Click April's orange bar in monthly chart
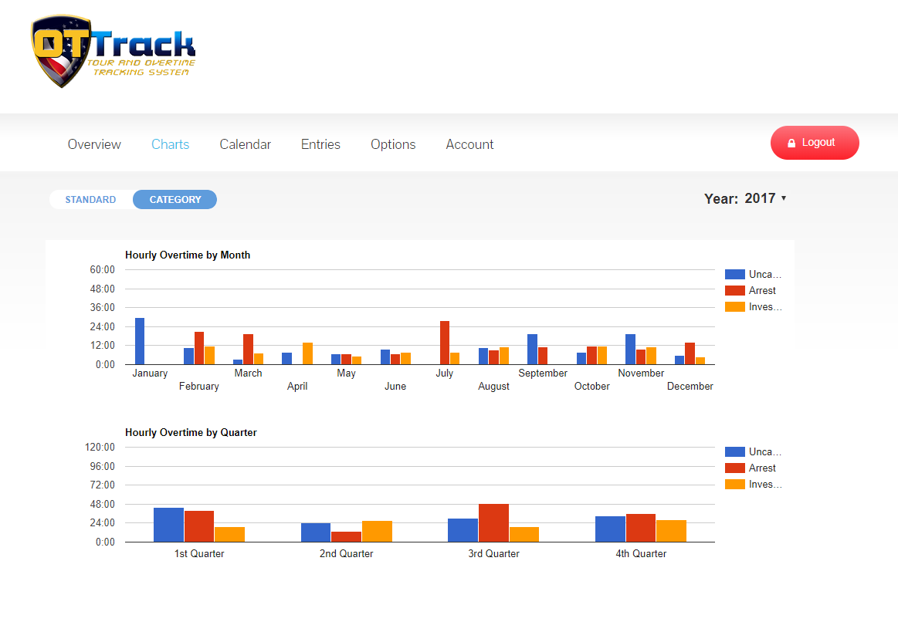Screen dimensions: 898x632 [307, 353]
